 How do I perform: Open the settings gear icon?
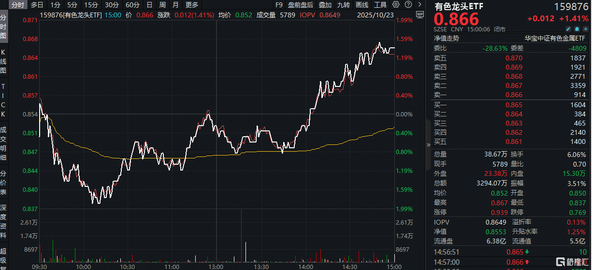click(x=396, y=5)
